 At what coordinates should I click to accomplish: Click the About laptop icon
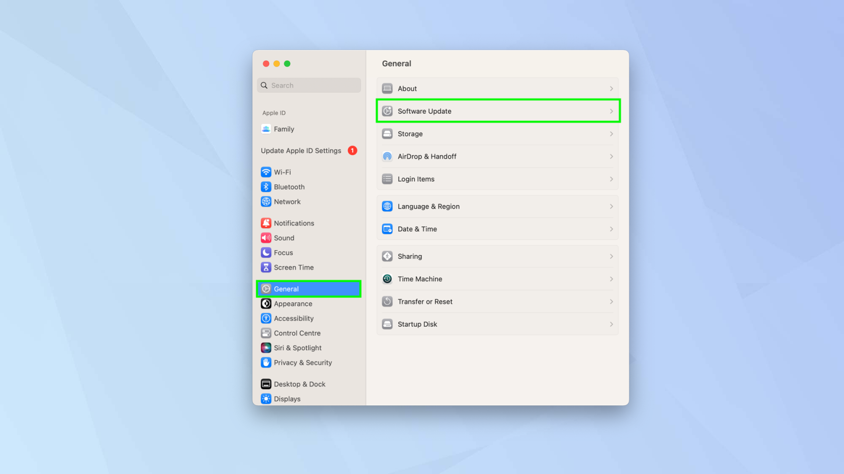(387, 89)
